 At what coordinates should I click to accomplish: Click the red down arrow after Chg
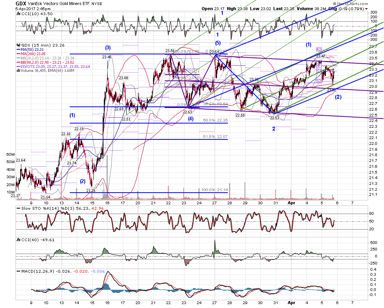[366, 9]
